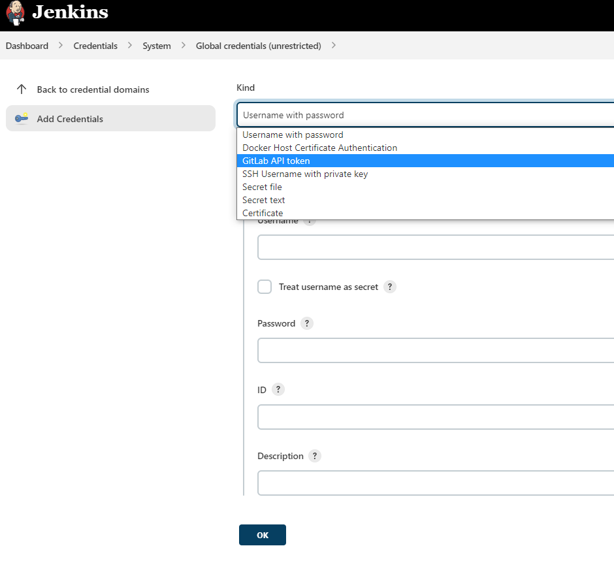Open help icon next to Description
The height and width of the screenshot is (578, 614).
[x=315, y=456]
